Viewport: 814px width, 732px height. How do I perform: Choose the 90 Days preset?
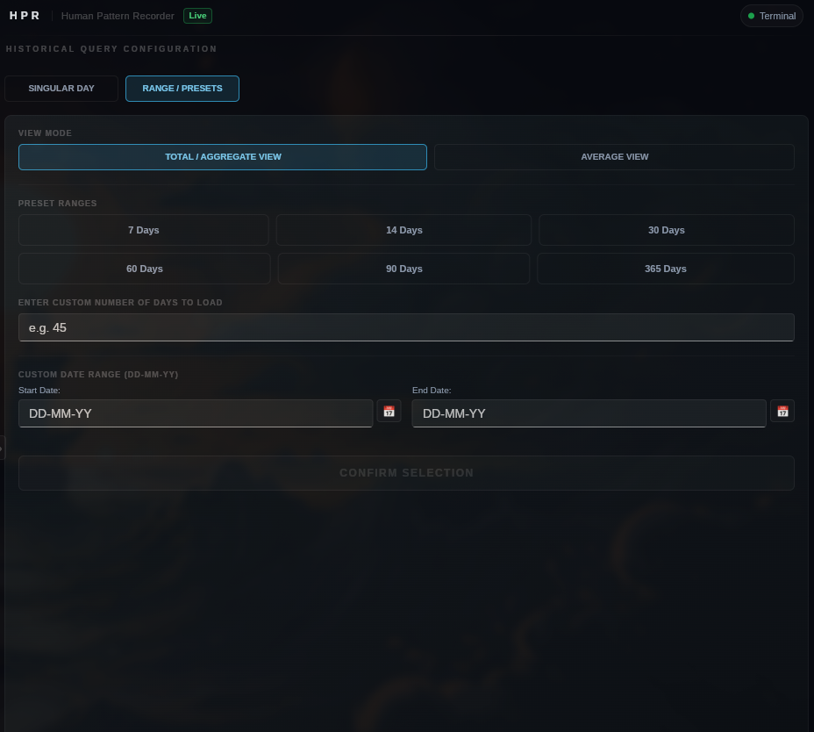coord(403,269)
